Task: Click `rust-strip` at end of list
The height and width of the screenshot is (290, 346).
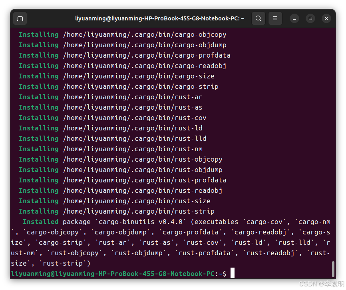Action: tap(63, 263)
